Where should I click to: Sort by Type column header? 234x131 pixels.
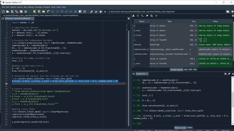(x=169, y=21)
